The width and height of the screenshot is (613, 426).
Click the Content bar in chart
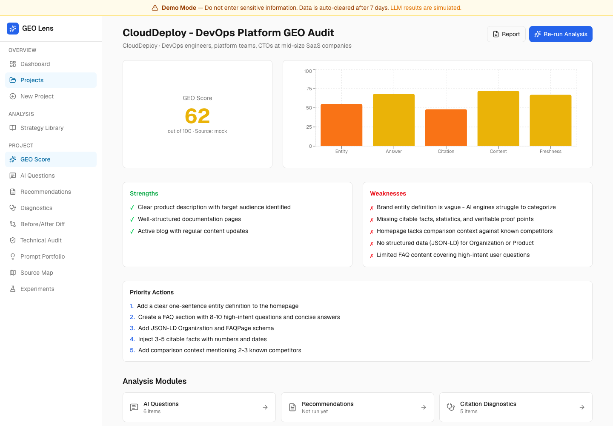(x=498, y=118)
